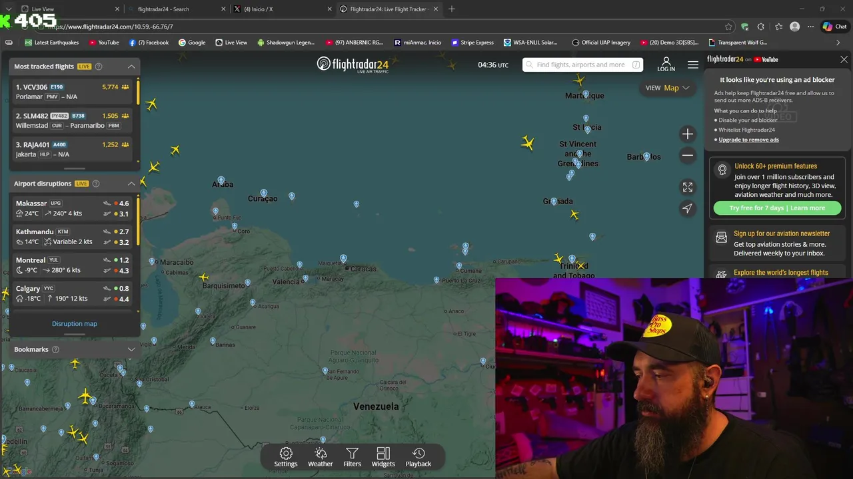853x479 pixels.
Task: Open the Google bookmark
Action: 192,43
